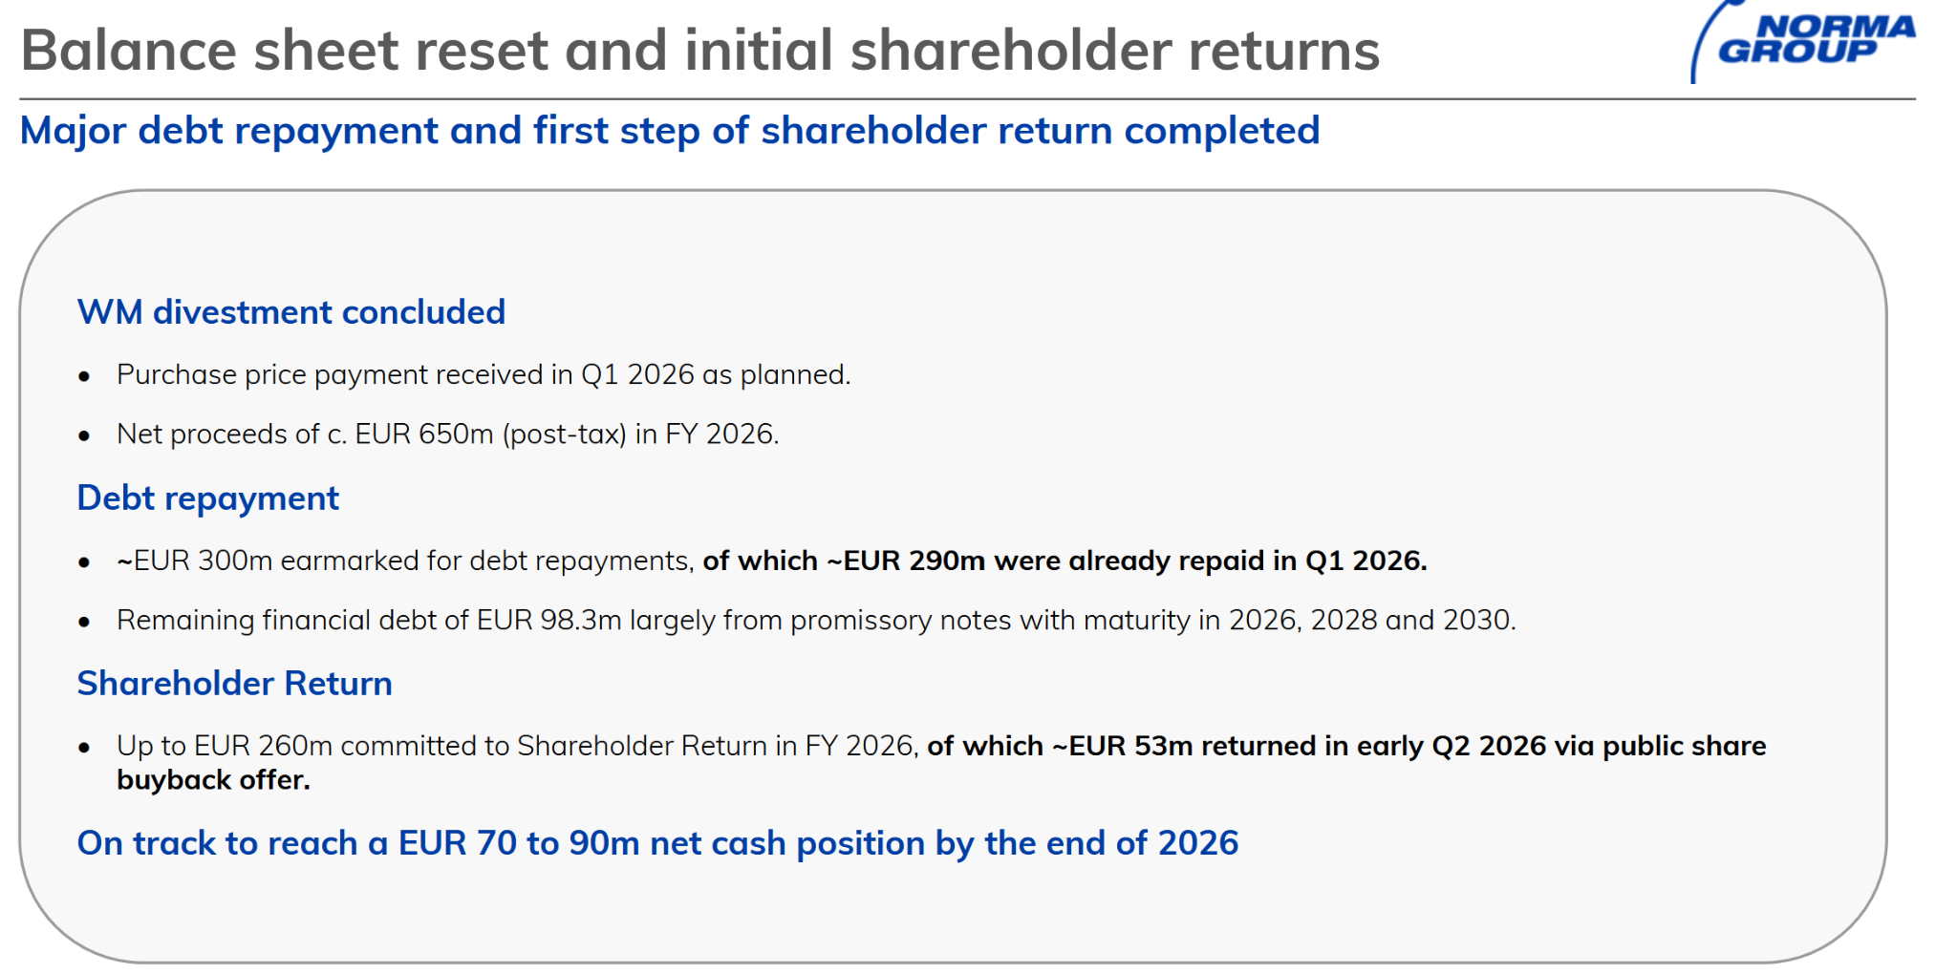
Task: Select the blue subtitle about major debt repayment
Action: [x=670, y=131]
